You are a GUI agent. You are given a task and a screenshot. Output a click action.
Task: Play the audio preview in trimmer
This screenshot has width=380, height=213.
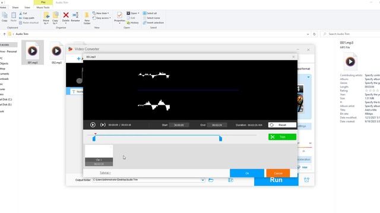click(x=93, y=125)
